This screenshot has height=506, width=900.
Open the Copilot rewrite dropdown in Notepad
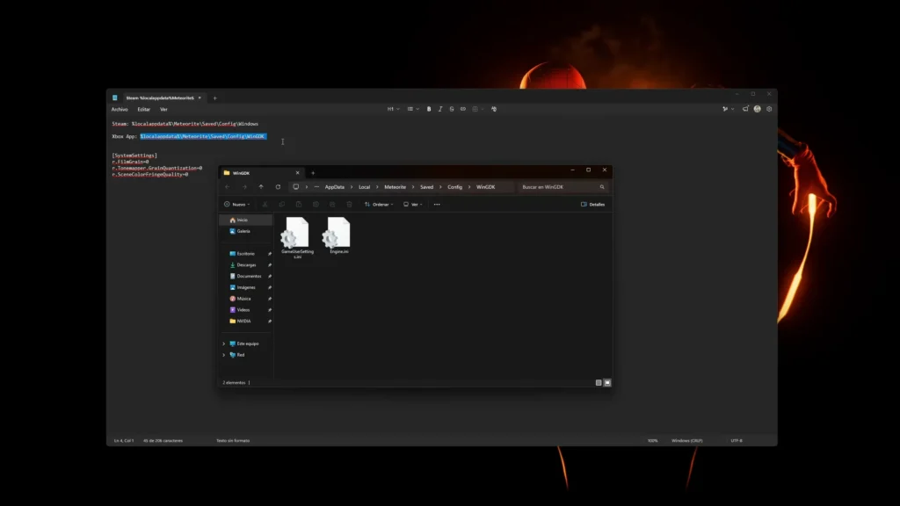pos(728,109)
